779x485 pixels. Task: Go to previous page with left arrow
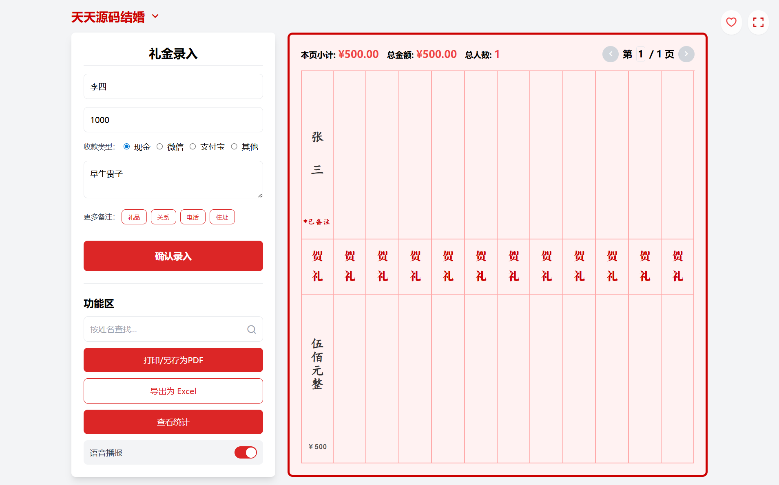[x=611, y=54]
